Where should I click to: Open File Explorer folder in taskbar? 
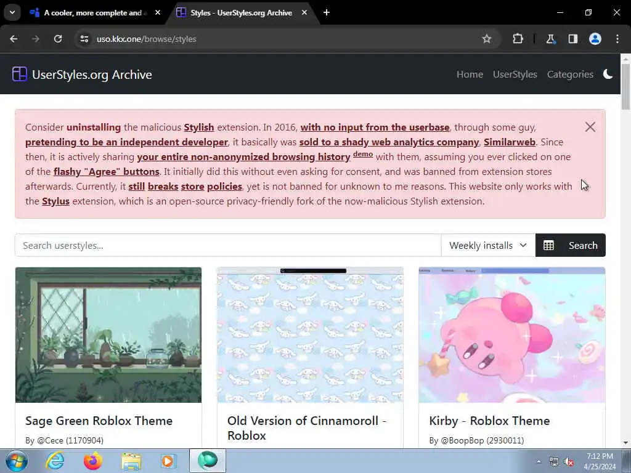coord(131,461)
